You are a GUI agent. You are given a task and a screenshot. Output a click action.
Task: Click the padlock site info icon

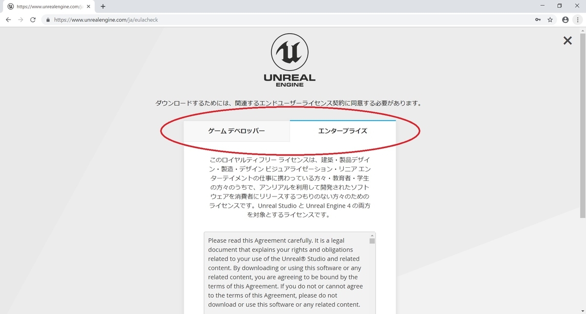(48, 20)
